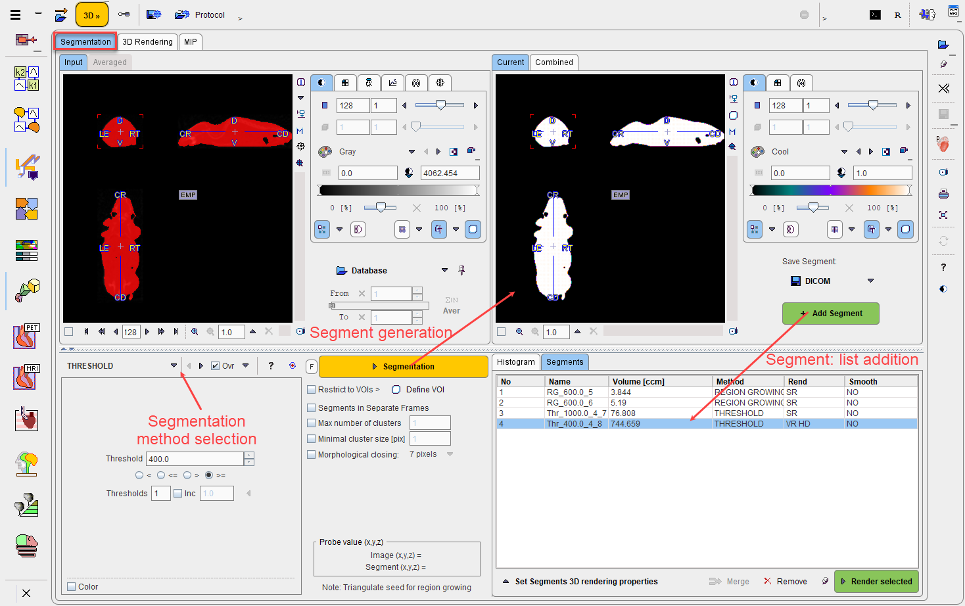The width and height of the screenshot is (965, 606).
Task: Click Gray color table palette icon
Action: (x=325, y=152)
